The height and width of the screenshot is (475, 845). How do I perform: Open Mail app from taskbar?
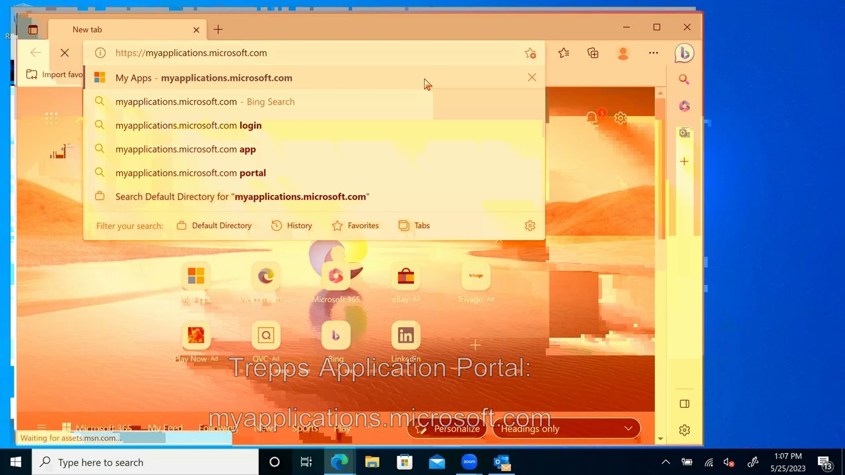[437, 462]
